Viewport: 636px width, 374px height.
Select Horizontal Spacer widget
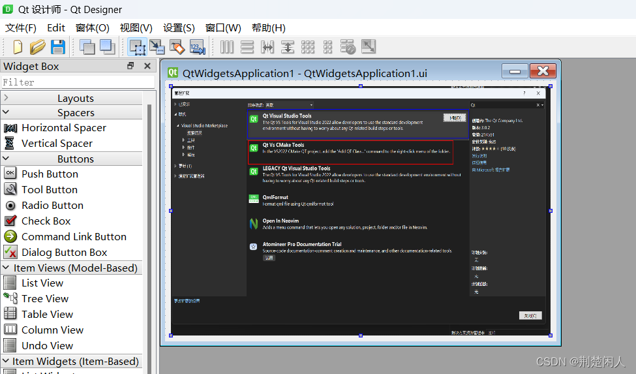(x=64, y=128)
